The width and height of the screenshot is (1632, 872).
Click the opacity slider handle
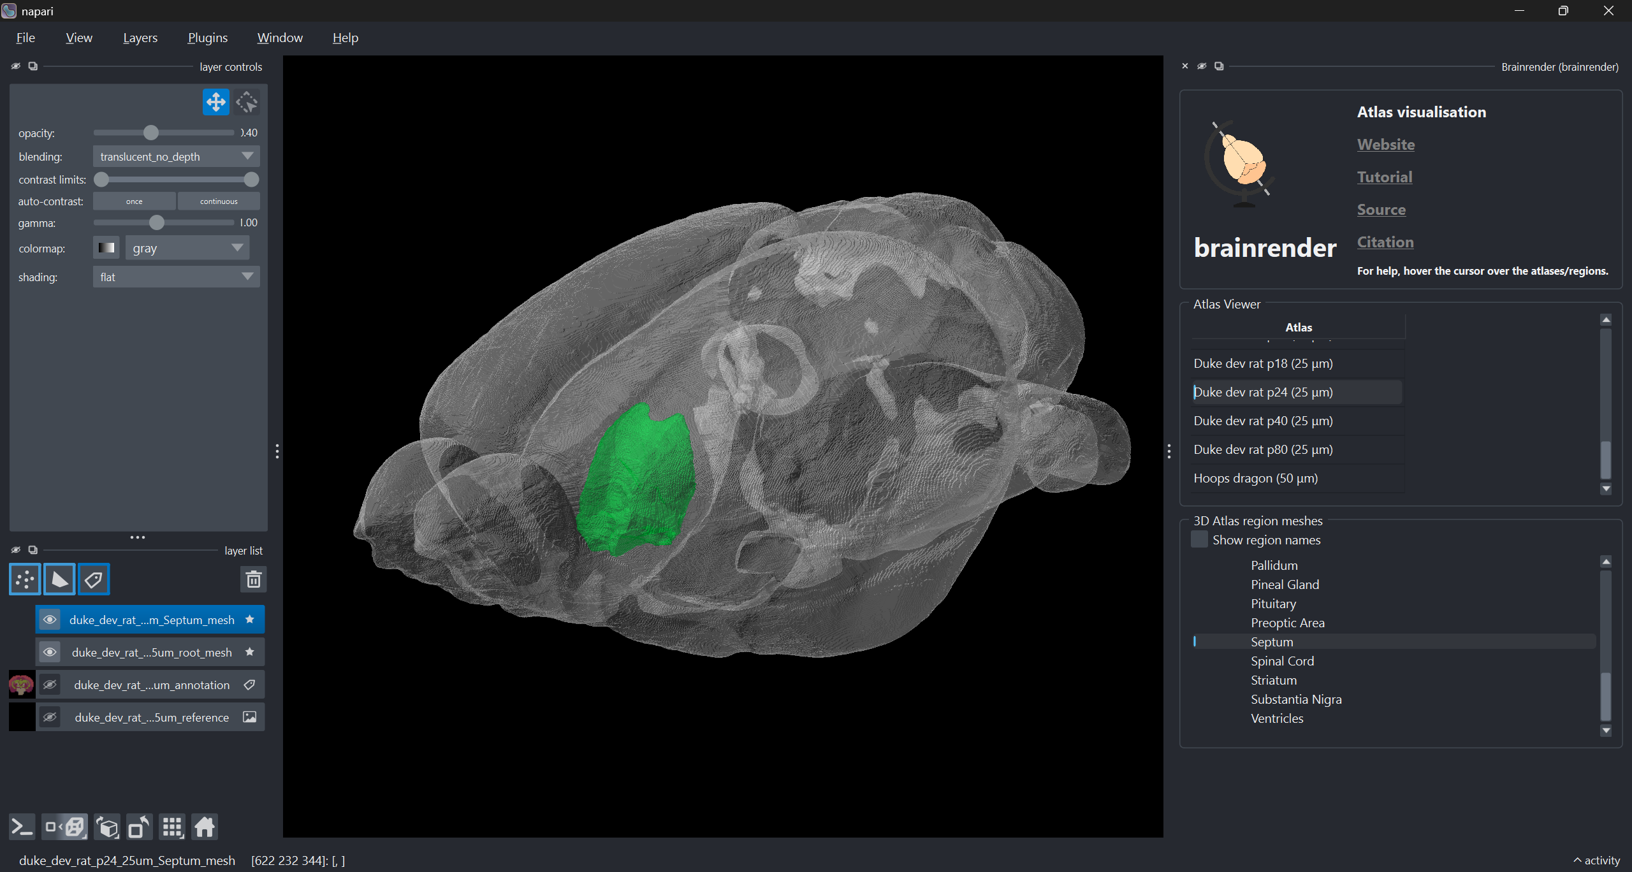click(x=150, y=133)
